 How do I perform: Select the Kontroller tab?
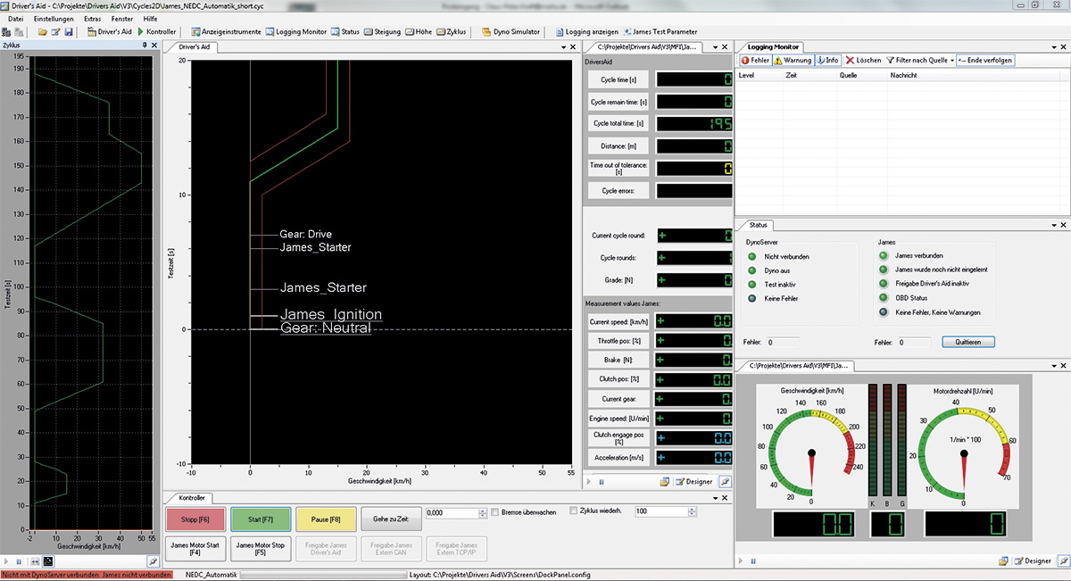click(192, 497)
